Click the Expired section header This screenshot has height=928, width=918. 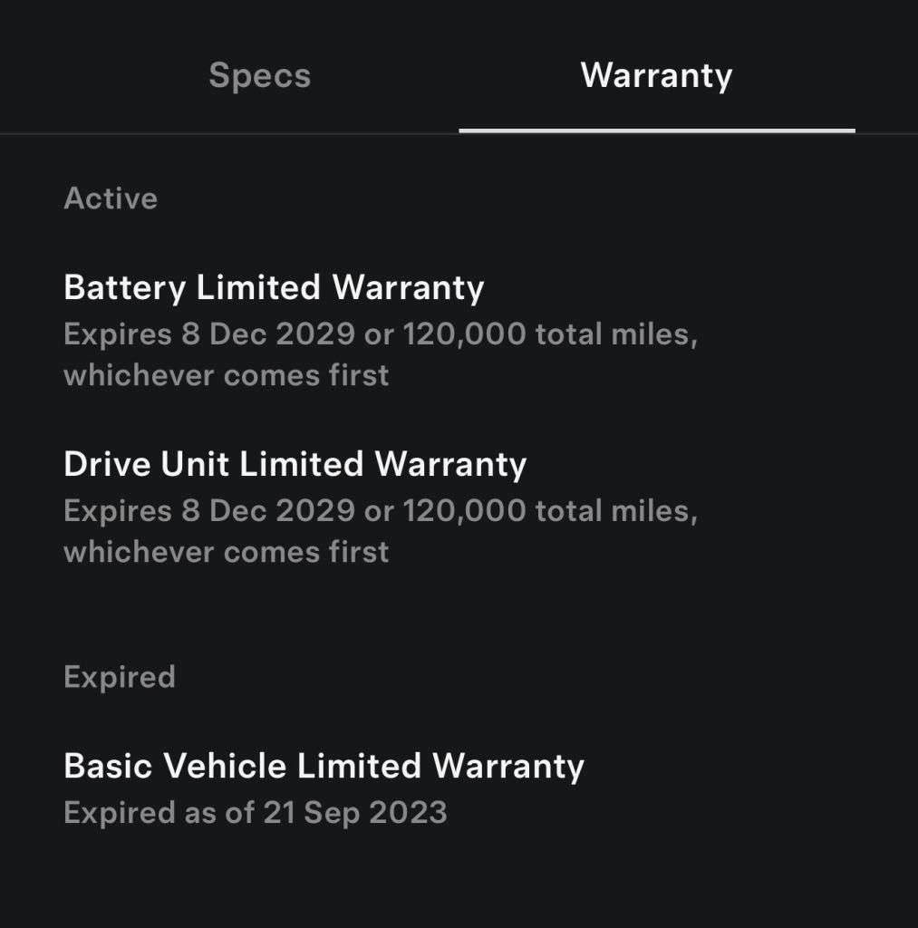pos(119,676)
